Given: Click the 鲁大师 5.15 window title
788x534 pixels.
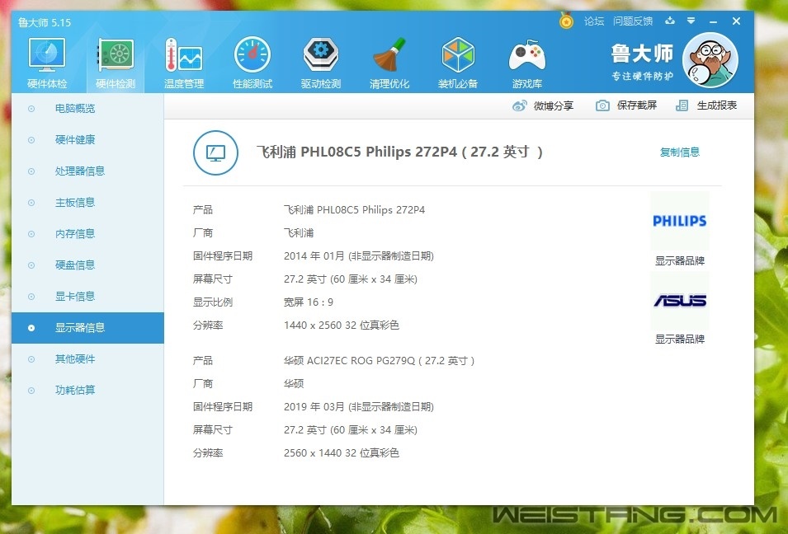Looking at the screenshot, I should pos(45,22).
